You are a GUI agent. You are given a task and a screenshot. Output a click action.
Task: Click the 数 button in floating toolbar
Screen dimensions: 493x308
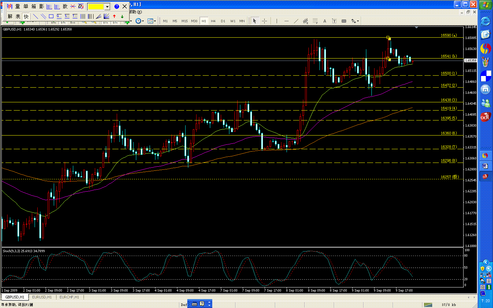[x=65, y=7]
